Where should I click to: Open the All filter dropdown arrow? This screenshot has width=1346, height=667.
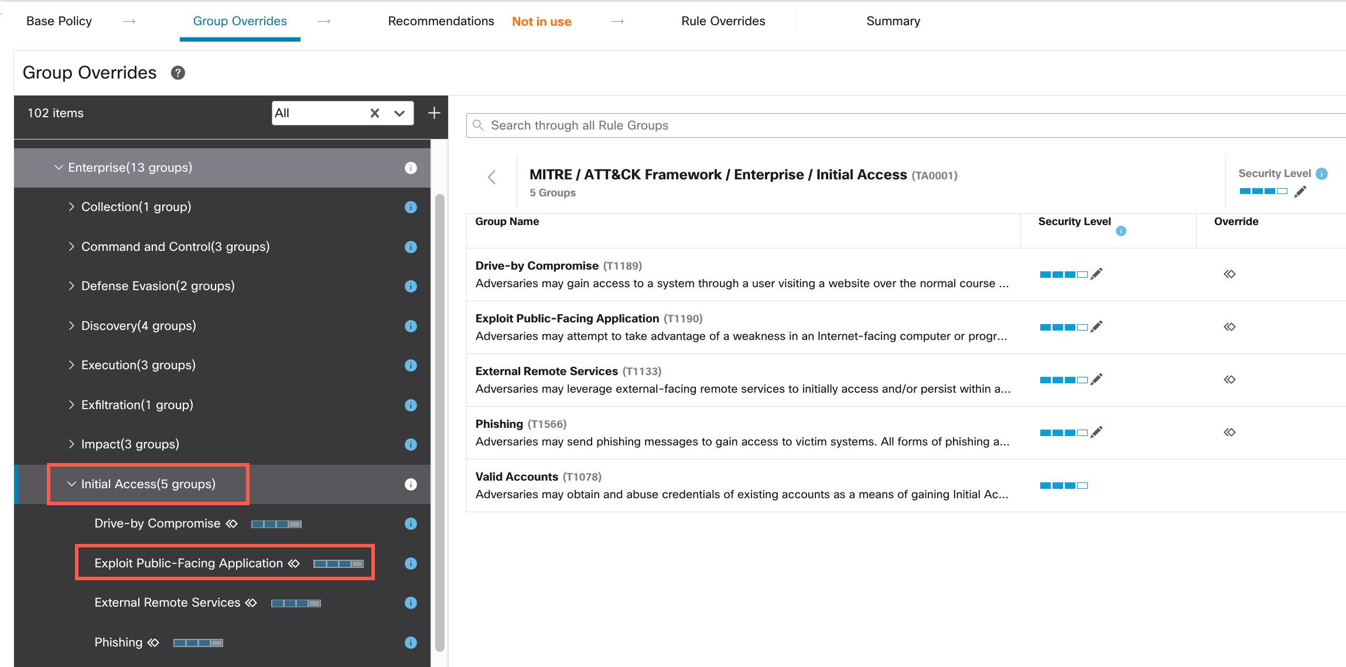[399, 113]
